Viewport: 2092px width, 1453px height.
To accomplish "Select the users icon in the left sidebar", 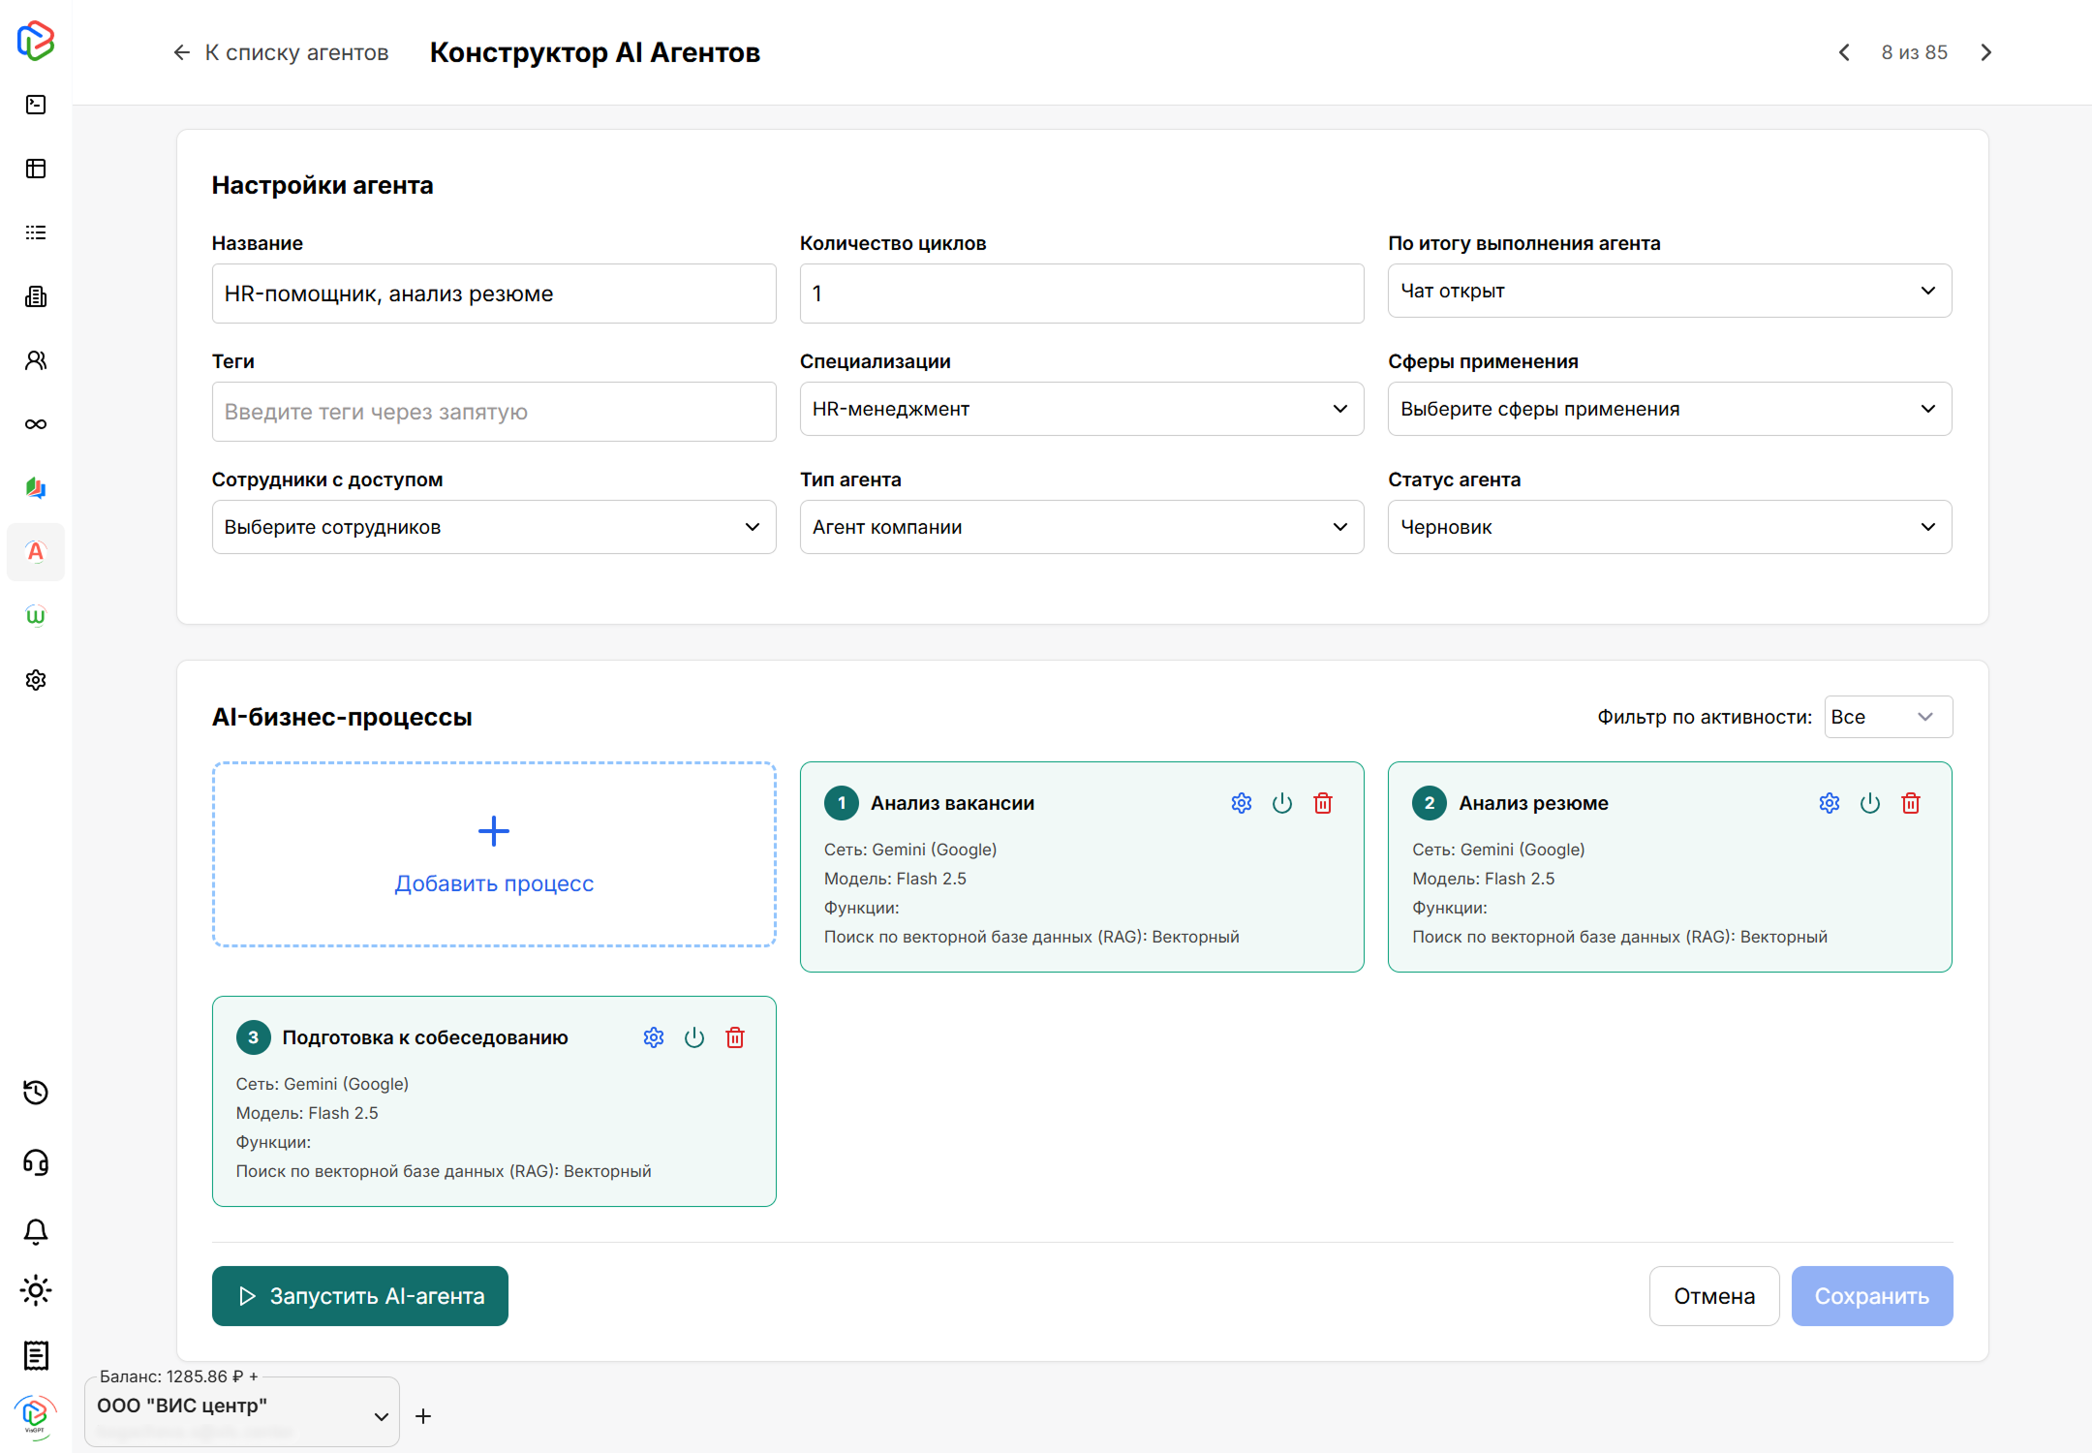I will 36,359.
